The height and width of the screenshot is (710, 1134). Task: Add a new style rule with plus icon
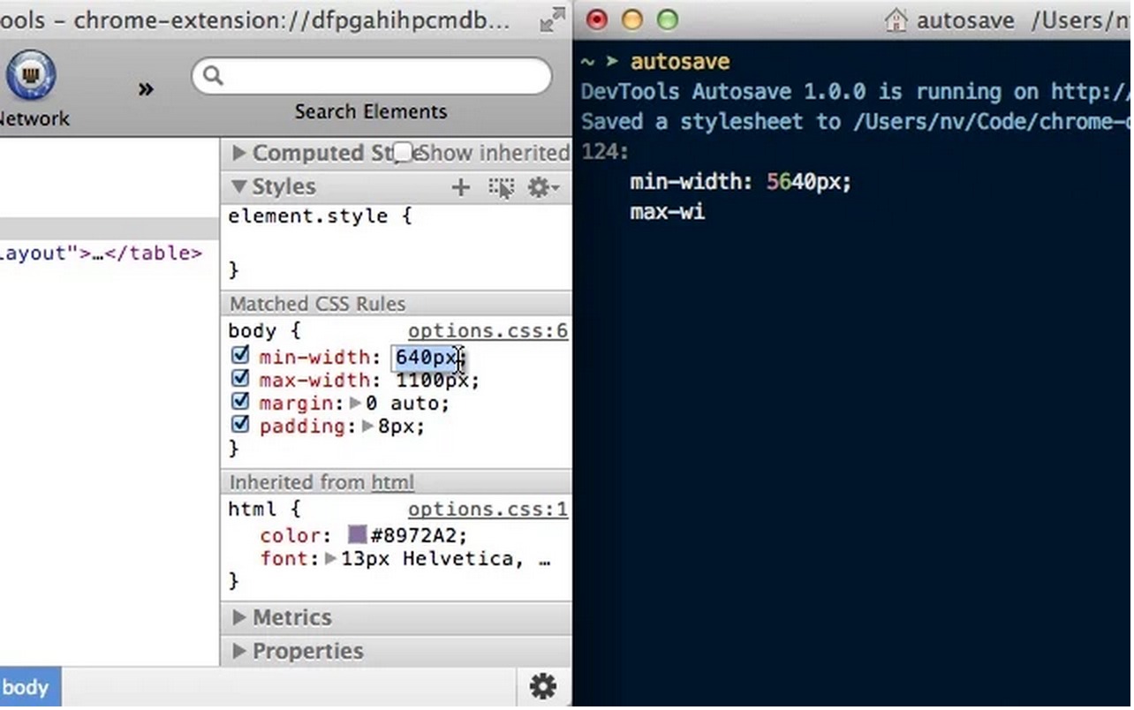pyautogui.click(x=460, y=187)
